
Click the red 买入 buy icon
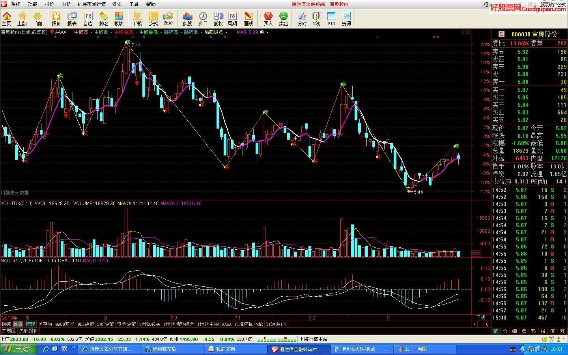click(x=268, y=19)
